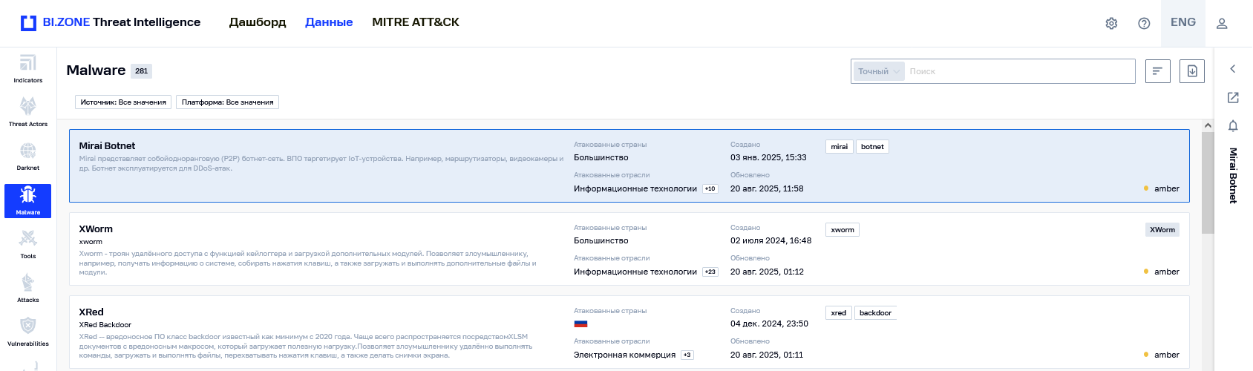Open the XRed entry title

click(91, 312)
